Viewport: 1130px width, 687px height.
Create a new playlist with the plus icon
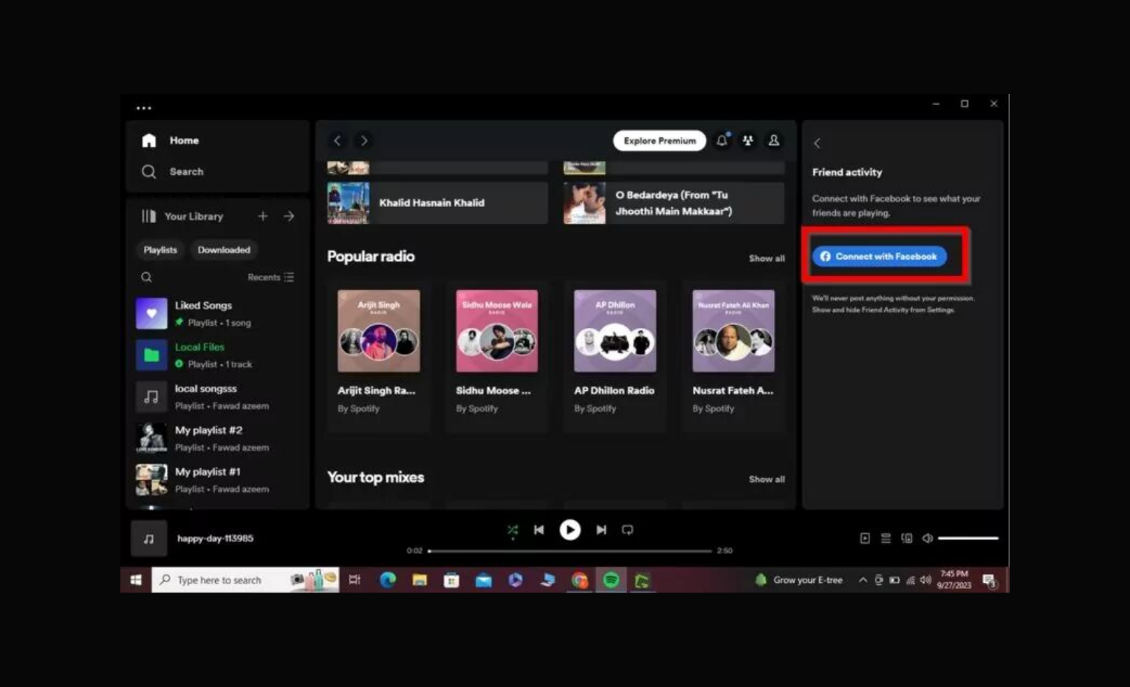point(263,216)
